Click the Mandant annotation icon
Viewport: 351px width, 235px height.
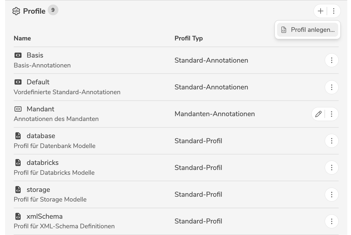pos(18,109)
